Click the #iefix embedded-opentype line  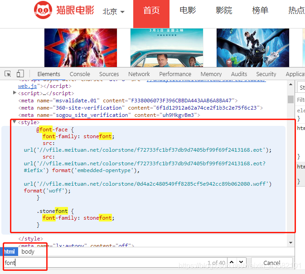[82, 170]
